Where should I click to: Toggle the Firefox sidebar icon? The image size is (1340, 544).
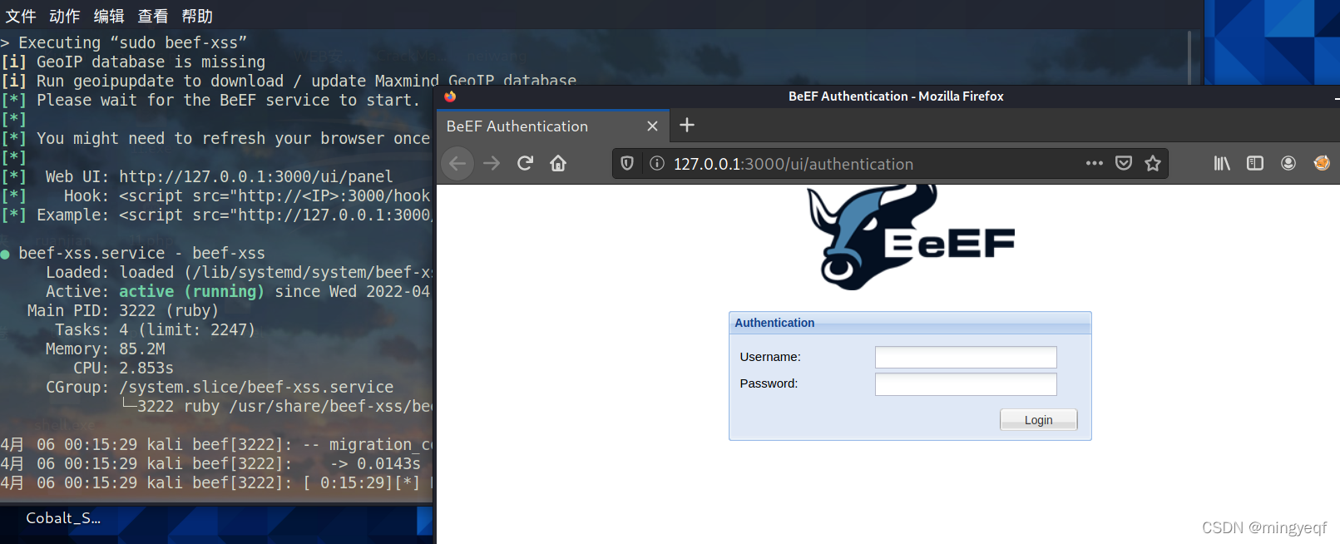(x=1255, y=163)
